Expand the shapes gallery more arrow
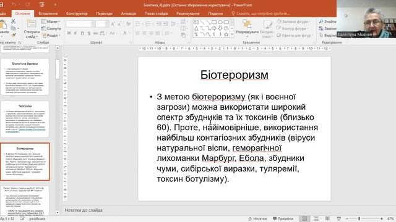This screenshot has height=222, width=396. pyautogui.click(x=232, y=35)
